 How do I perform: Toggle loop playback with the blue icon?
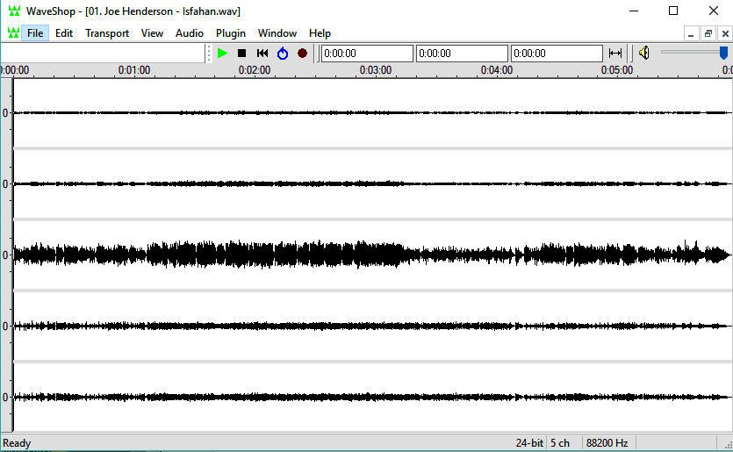click(x=283, y=54)
